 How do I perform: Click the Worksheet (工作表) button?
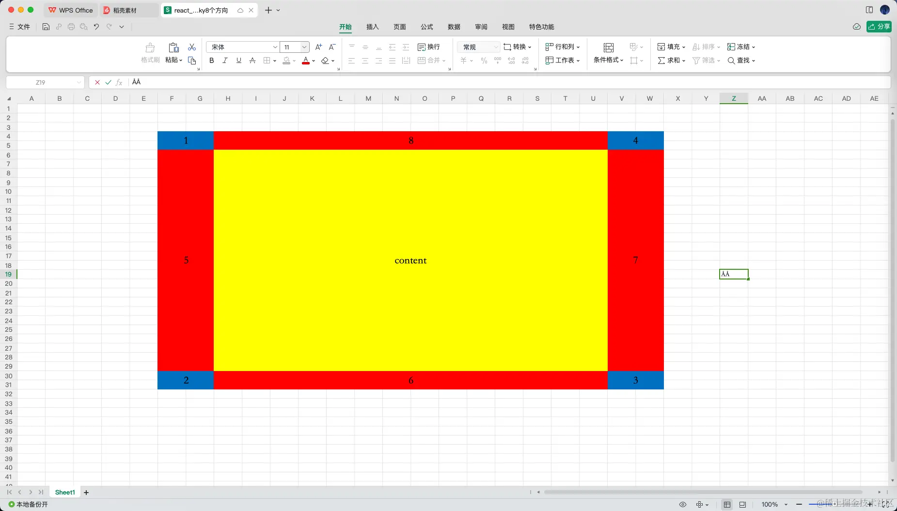[563, 61]
